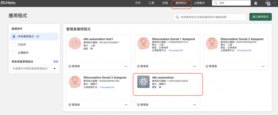This screenshot has width=278, height=115.
Task: Open the Shincreation Social 1 Autopost title
Action: coord(173,39)
